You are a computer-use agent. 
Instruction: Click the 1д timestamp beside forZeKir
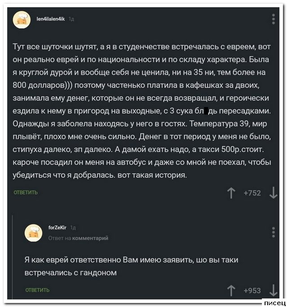[74, 228]
